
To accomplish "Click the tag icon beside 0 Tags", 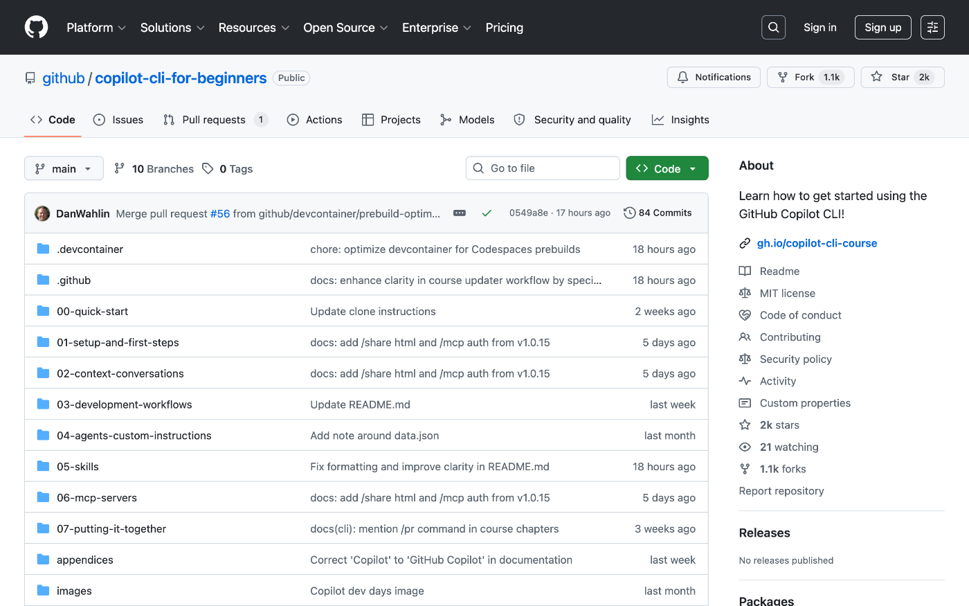I will 208,168.
